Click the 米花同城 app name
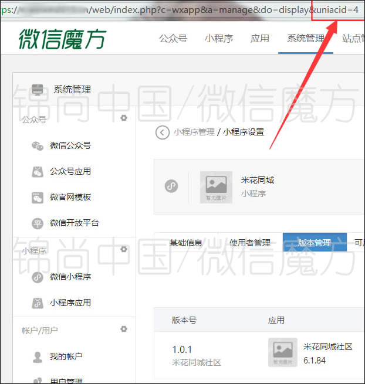This screenshot has height=384, width=365. pos(258,180)
